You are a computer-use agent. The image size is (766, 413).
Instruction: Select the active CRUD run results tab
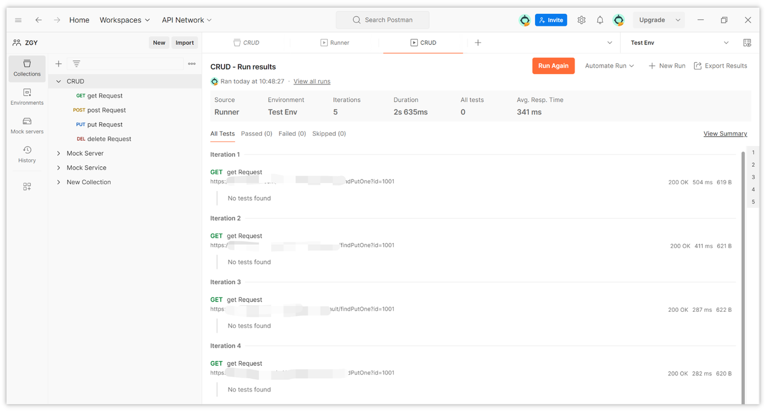(x=423, y=42)
